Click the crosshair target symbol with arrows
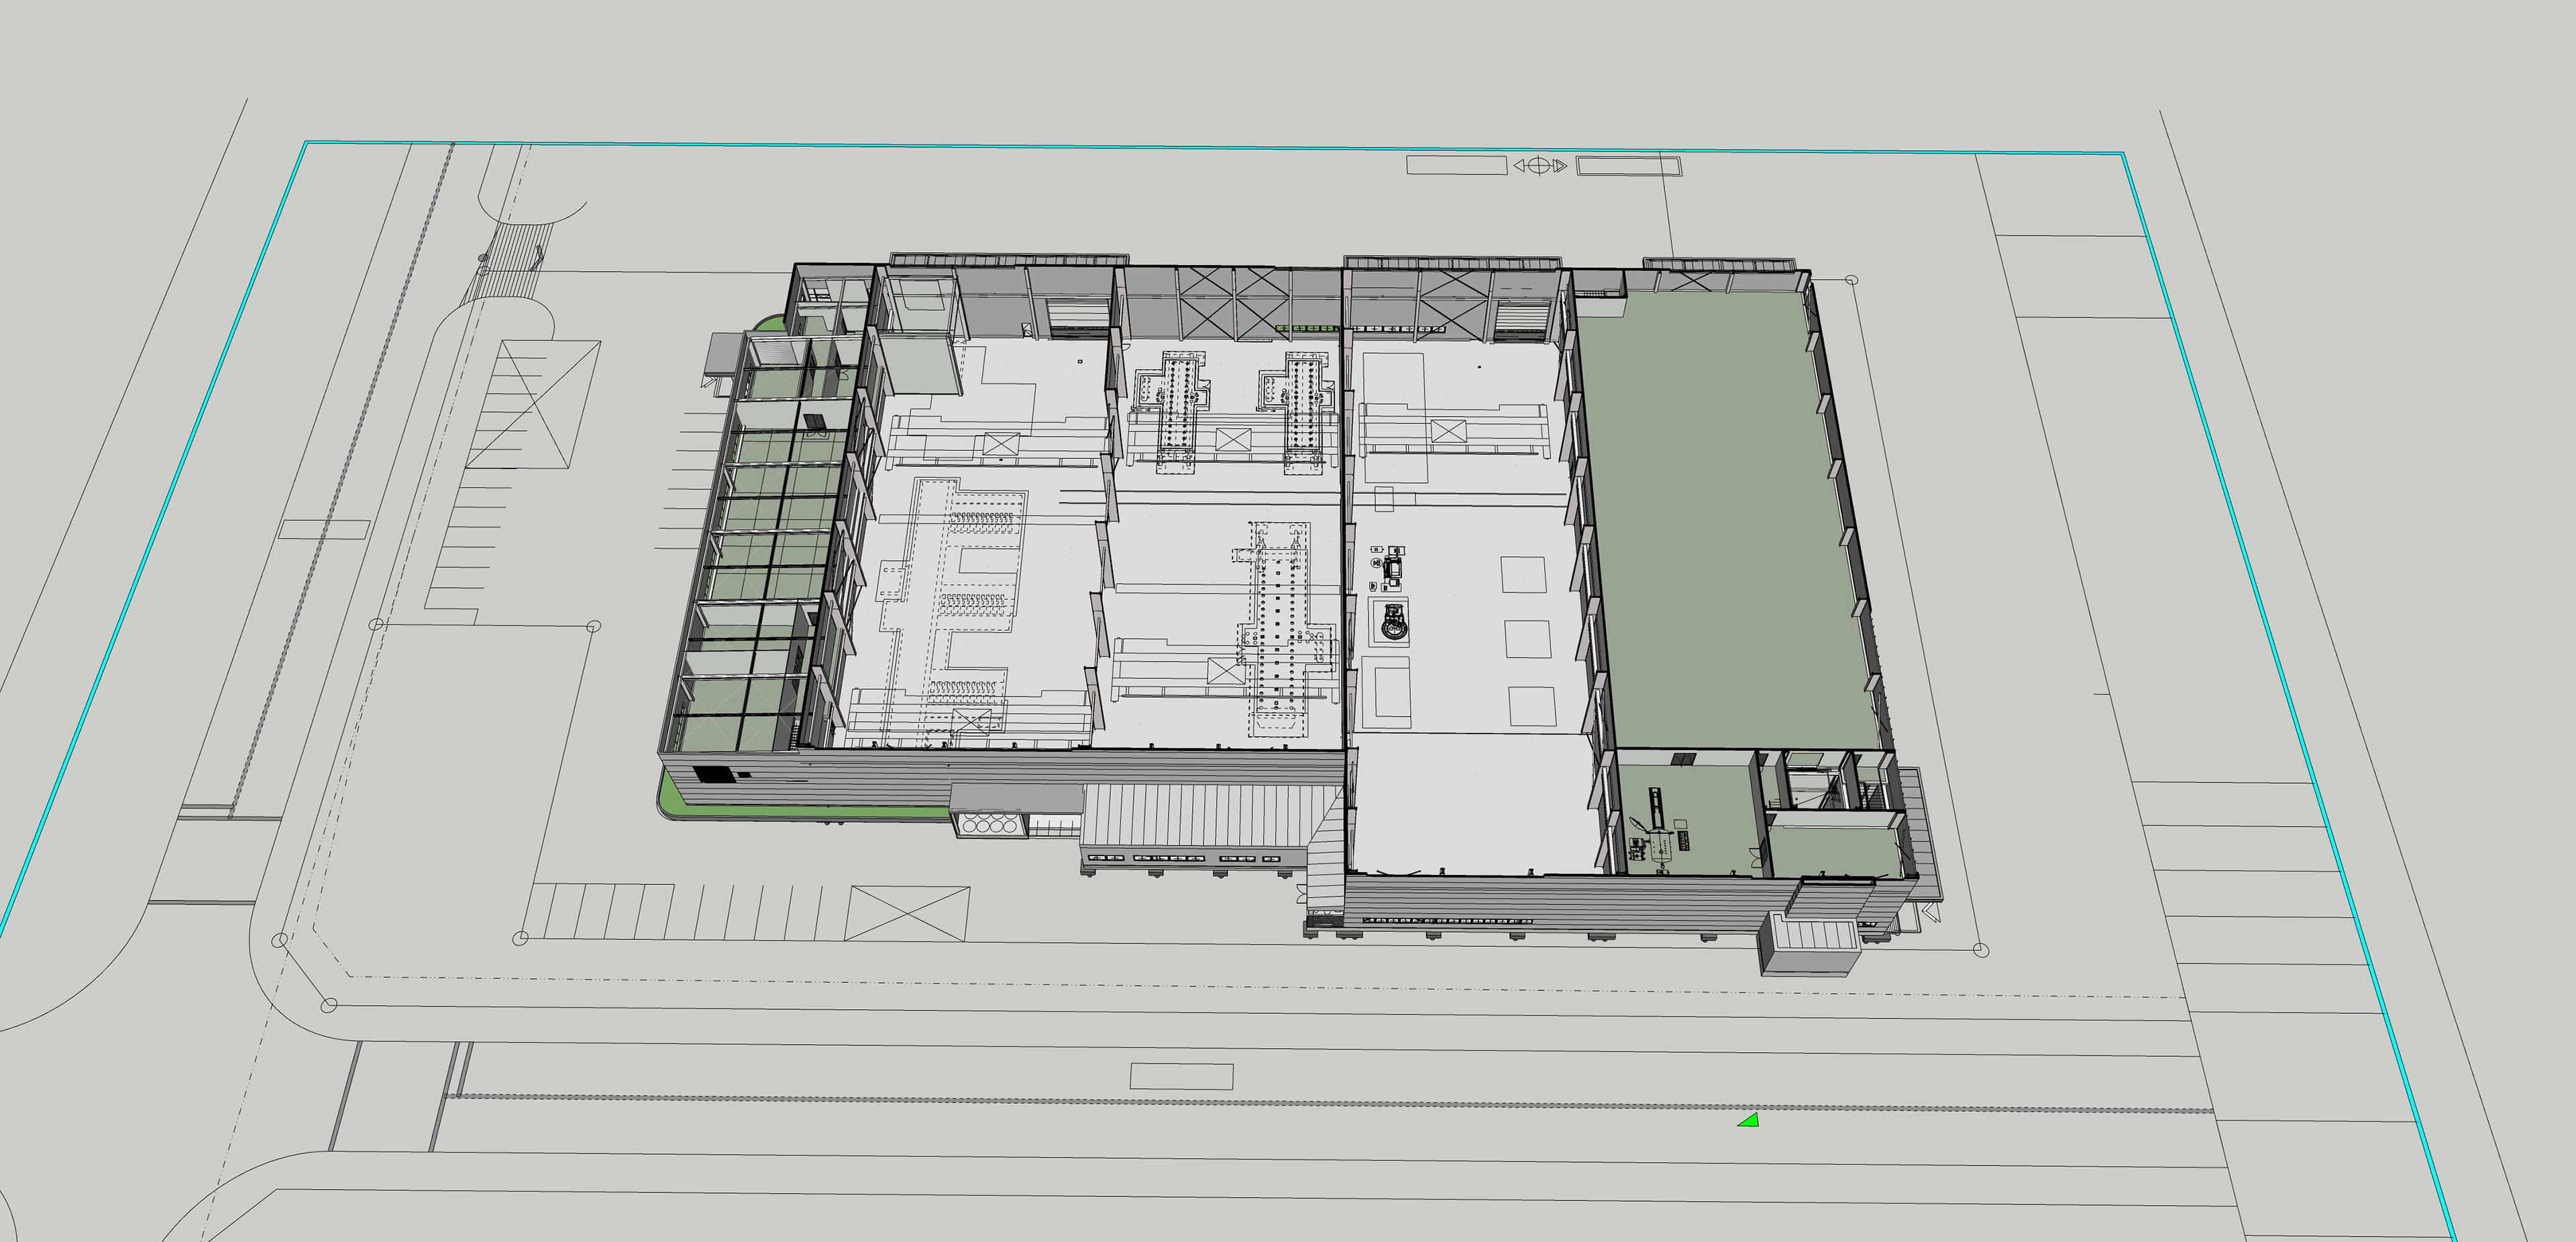This screenshot has width=2576, height=1242. [x=1540, y=165]
